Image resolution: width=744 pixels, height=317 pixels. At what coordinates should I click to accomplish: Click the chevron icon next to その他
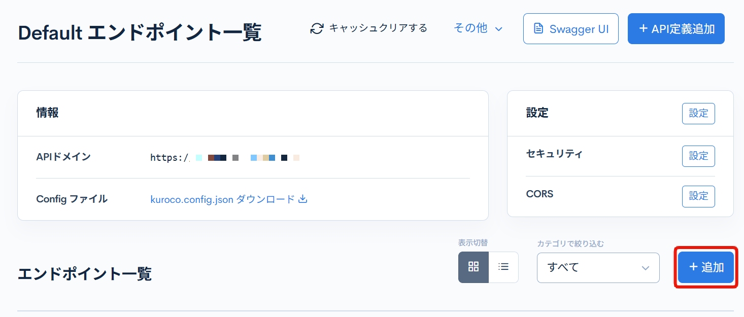(x=498, y=29)
